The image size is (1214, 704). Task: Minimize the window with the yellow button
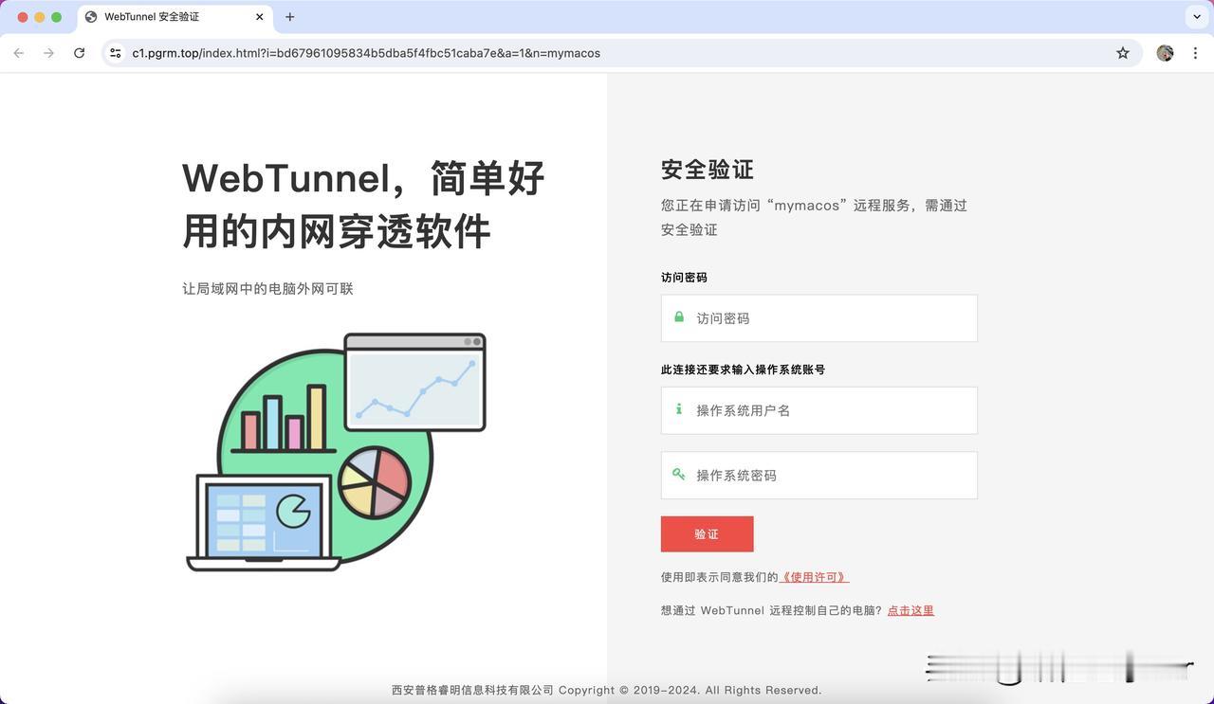pos(40,17)
